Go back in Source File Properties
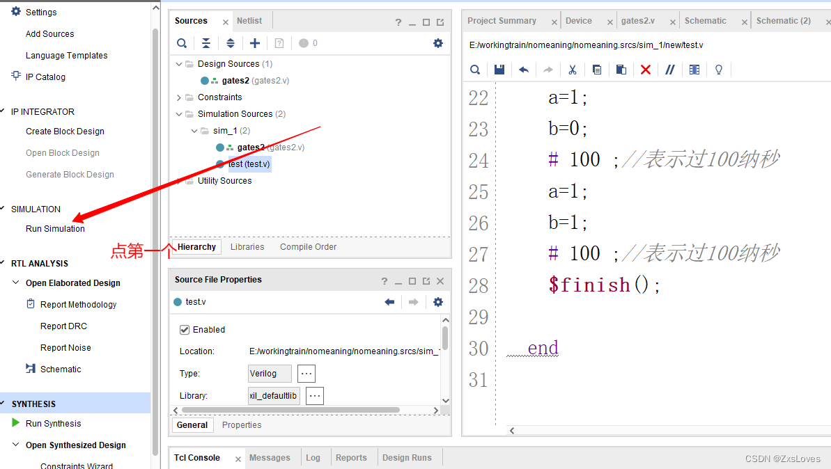This screenshot has height=469, width=831. [x=389, y=302]
